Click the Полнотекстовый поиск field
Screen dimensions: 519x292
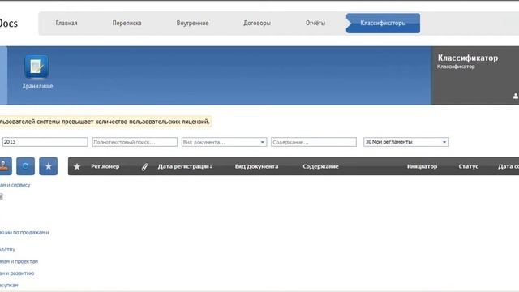click(135, 142)
